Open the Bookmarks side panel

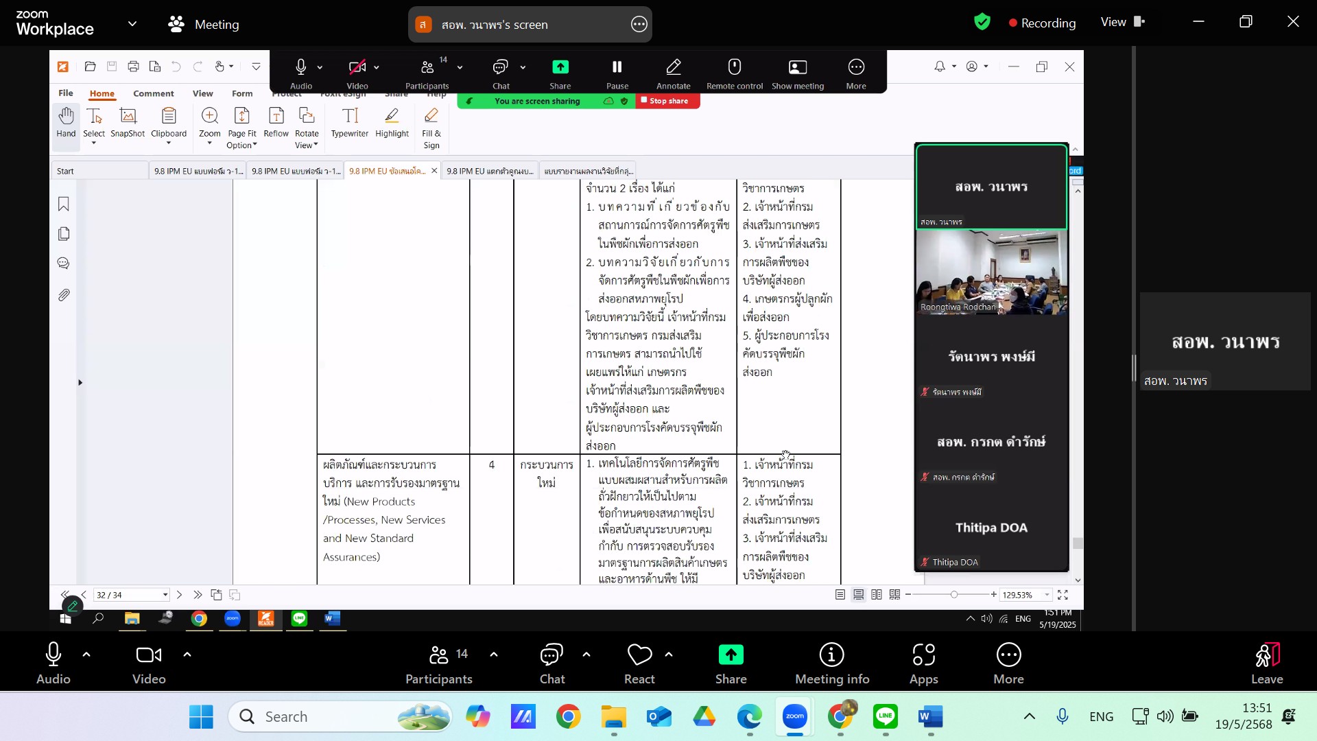64,204
